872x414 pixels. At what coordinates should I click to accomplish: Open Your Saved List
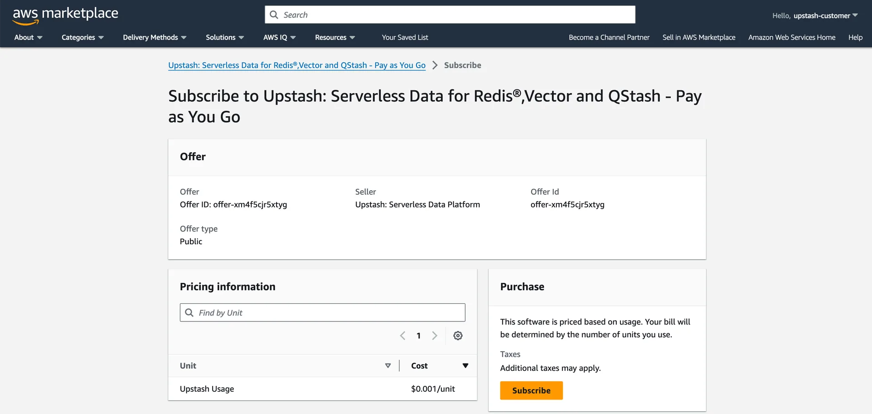tap(405, 37)
